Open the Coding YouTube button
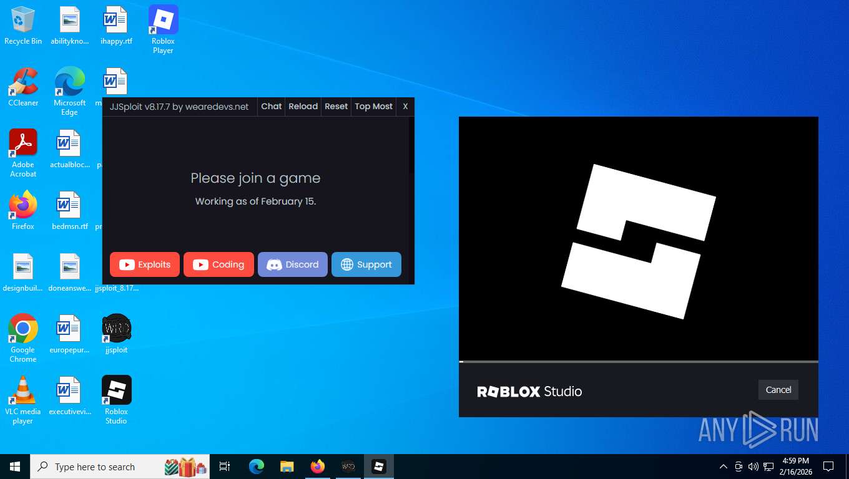The width and height of the screenshot is (849, 479). [x=218, y=264]
